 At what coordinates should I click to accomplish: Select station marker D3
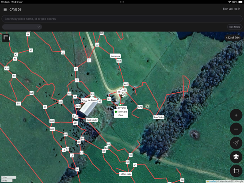tap(102, 33)
